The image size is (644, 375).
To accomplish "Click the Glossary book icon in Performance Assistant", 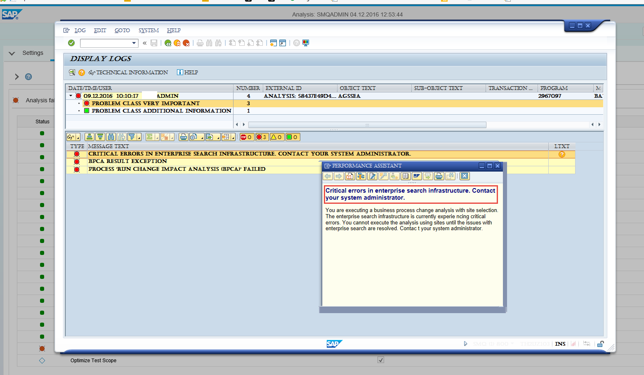I will (x=406, y=176).
